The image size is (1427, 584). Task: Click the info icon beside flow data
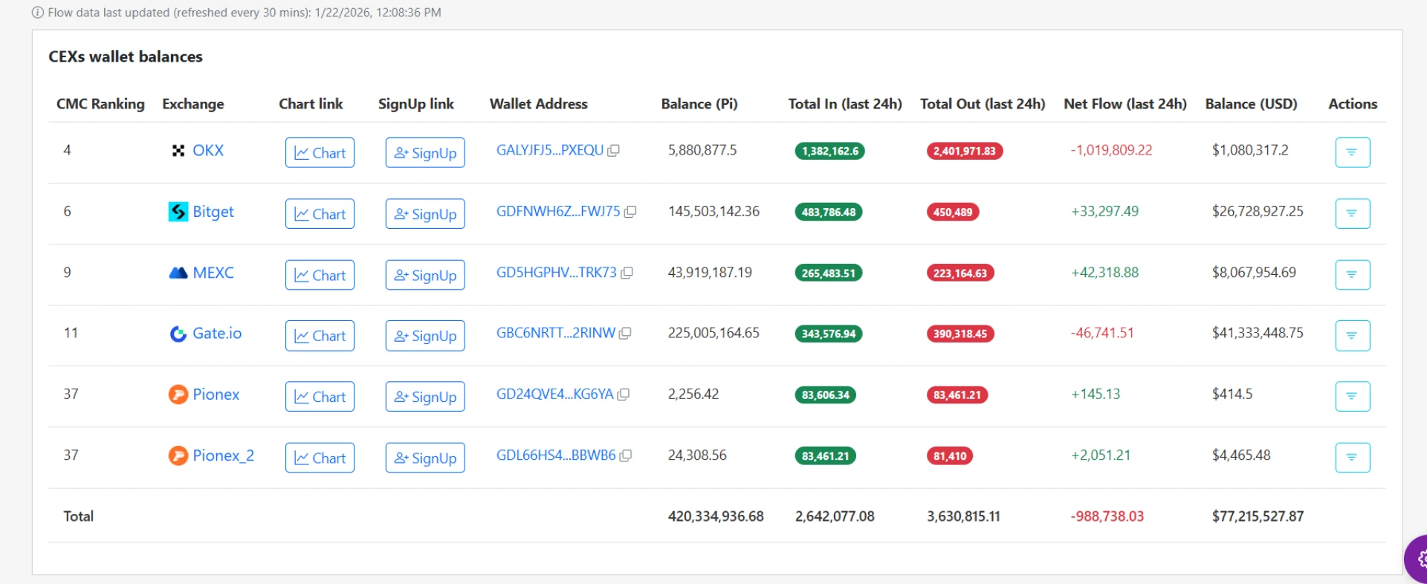[x=38, y=13]
